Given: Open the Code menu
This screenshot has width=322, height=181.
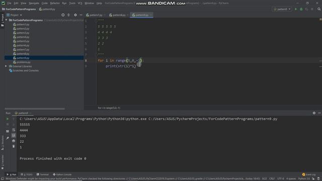Looking at the screenshot, I should point(45,4).
